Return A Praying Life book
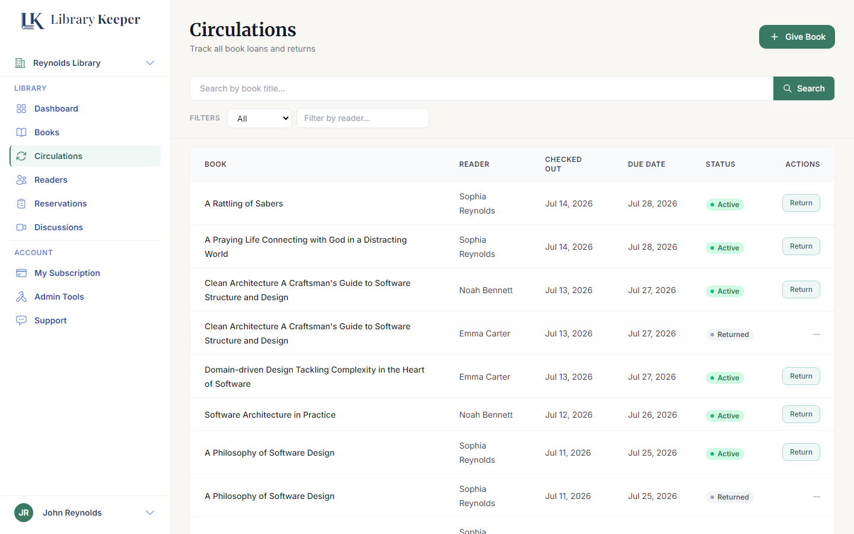Screen dimensions: 854x534 click(x=801, y=246)
